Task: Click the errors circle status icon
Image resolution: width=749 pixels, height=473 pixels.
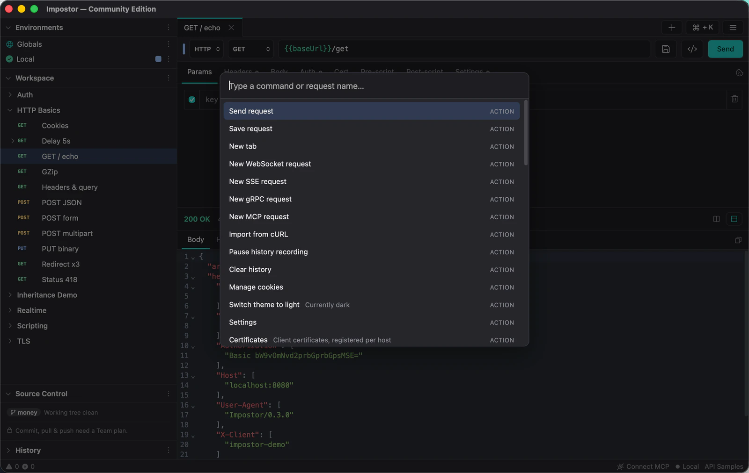Action: coord(25,466)
